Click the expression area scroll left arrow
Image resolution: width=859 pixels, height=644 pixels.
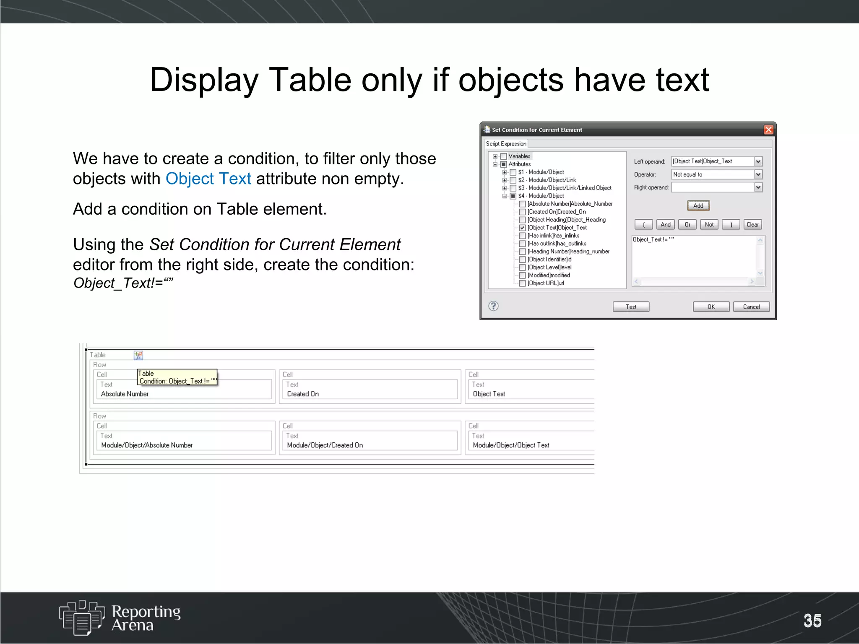637,282
